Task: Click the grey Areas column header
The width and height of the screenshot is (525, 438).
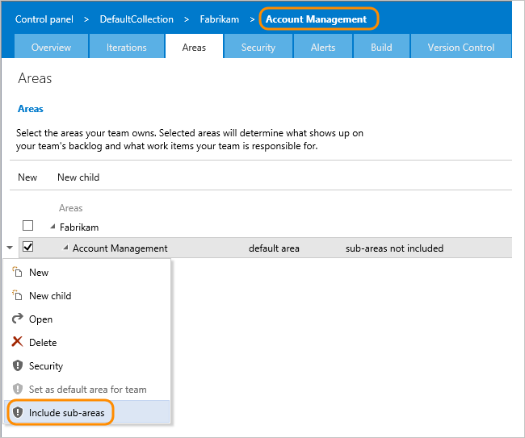Action: [70, 208]
